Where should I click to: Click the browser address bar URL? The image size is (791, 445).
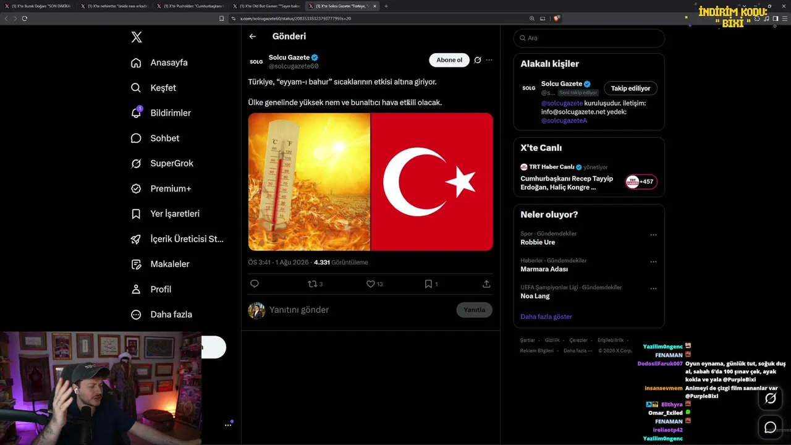click(x=295, y=19)
